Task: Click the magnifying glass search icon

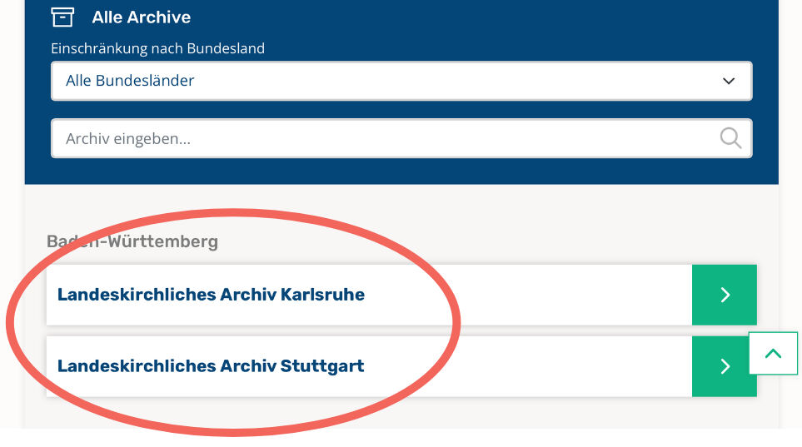Action: 730,138
